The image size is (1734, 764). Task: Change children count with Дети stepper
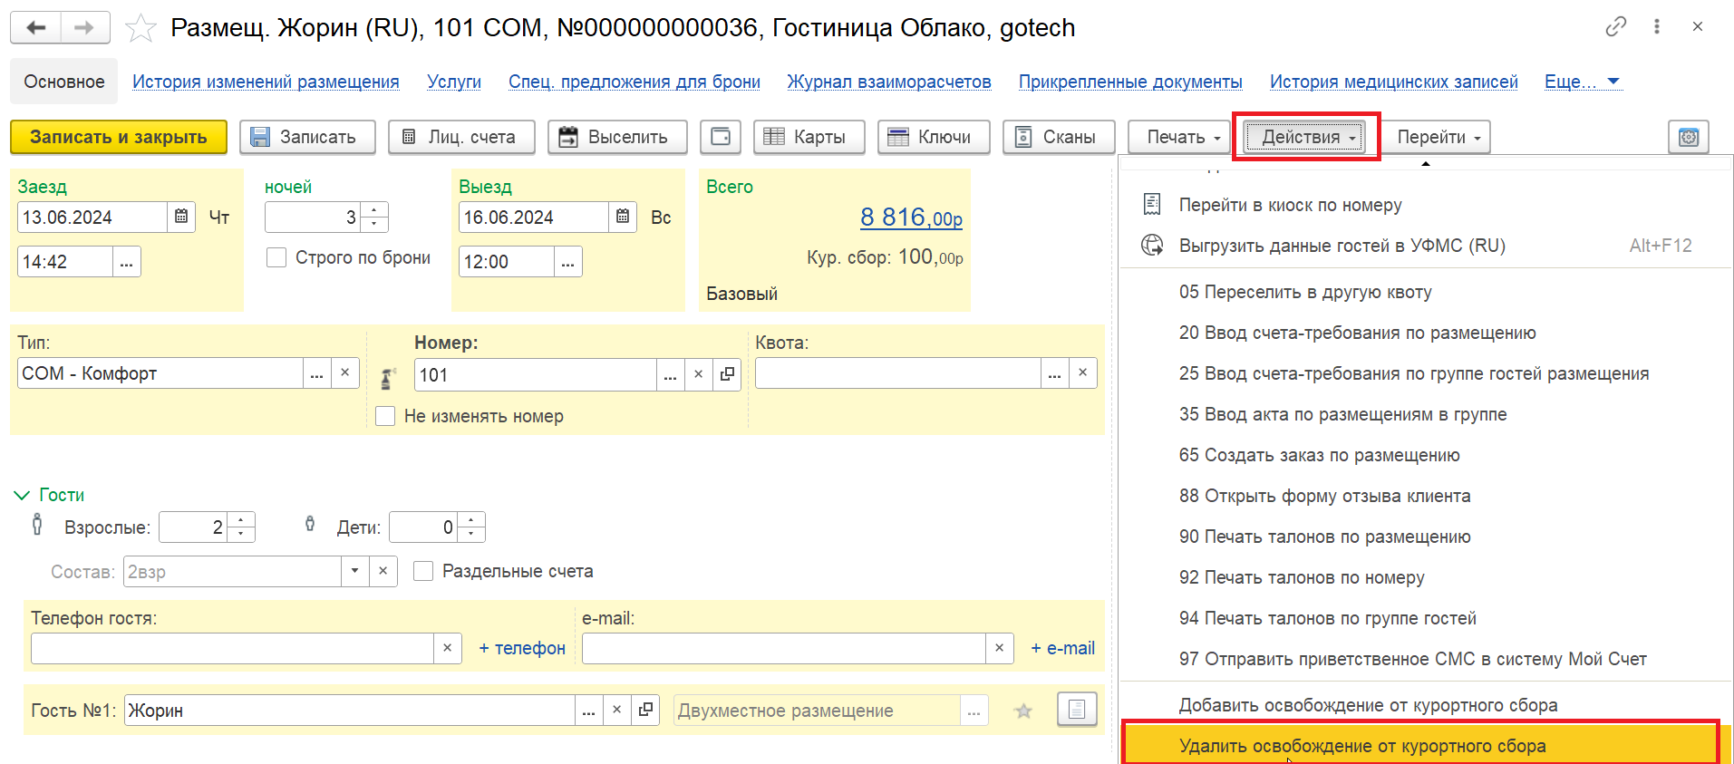coord(471,527)
